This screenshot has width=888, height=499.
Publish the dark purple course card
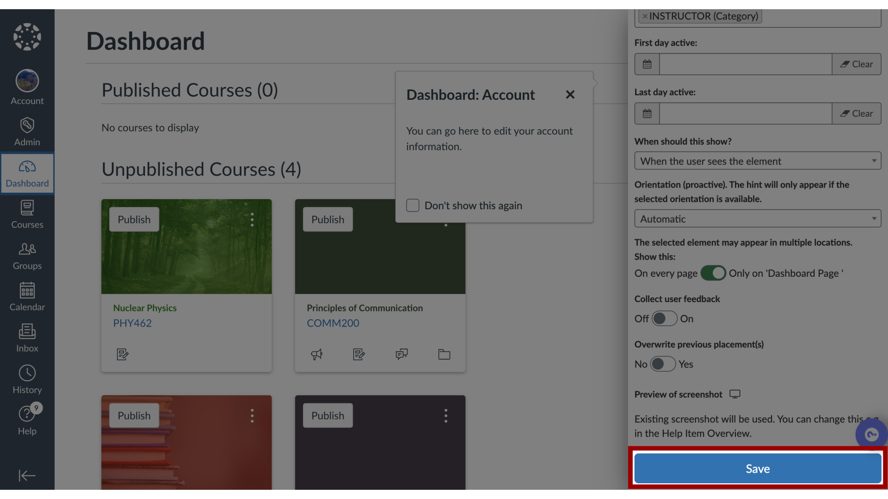(328, 415)
